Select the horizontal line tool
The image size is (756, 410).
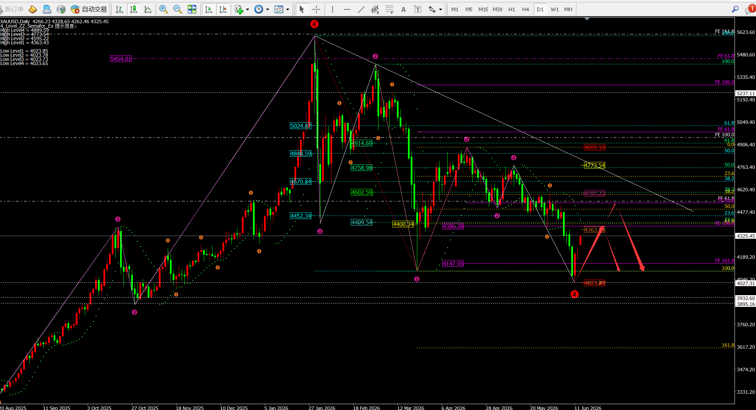[347, 9]
